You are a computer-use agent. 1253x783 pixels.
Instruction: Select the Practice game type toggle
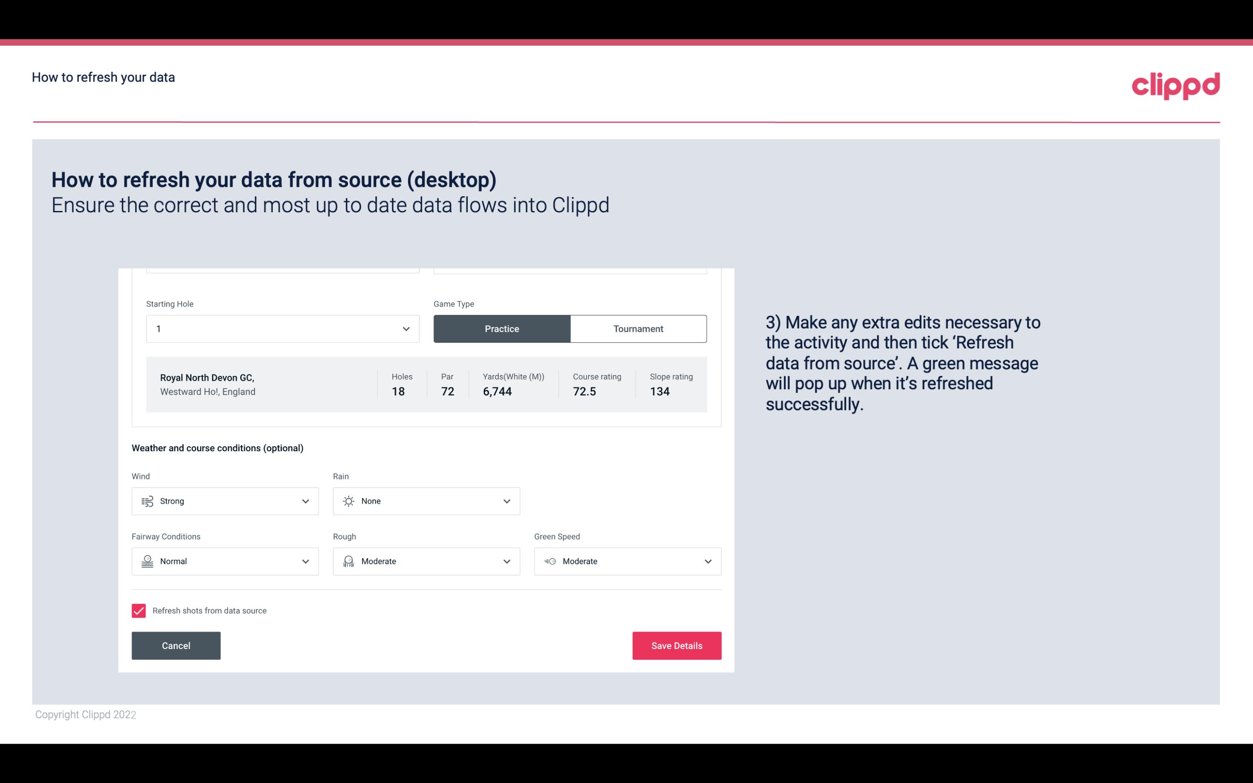point(502,328)
